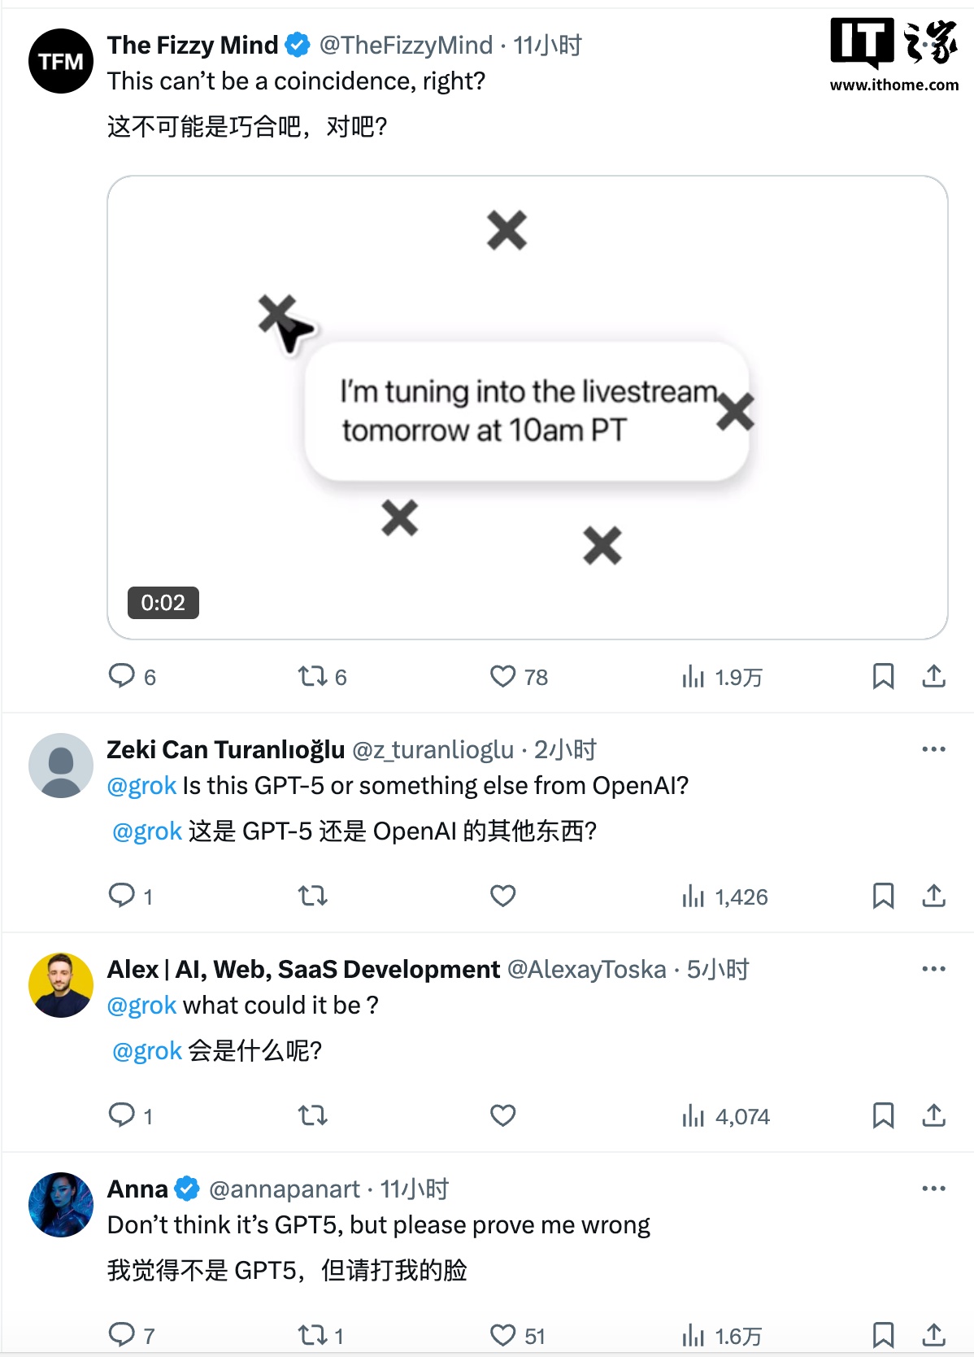Reply to Anna's tweet
This screenshot has width=974, height=1357.
point(122,1334)
